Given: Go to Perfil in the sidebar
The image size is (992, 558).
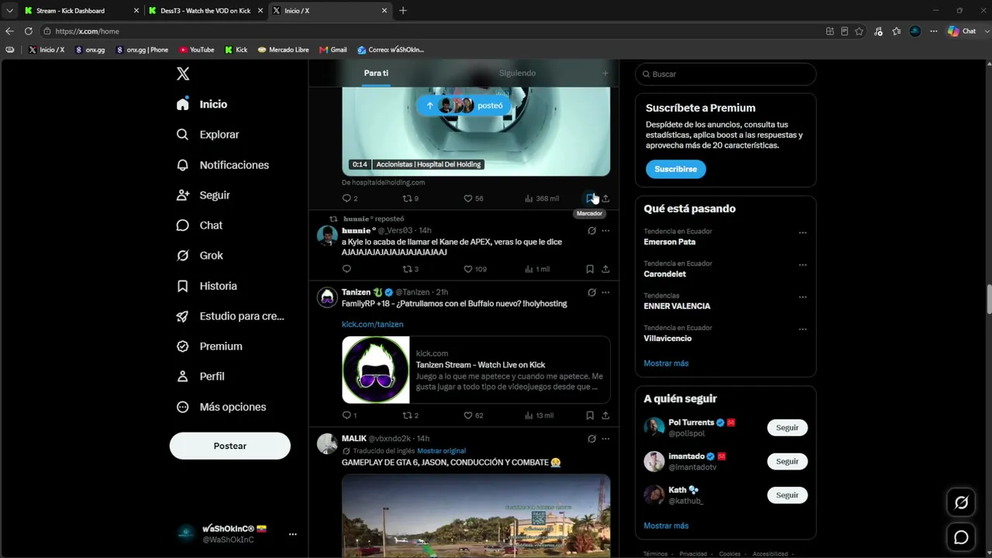Looking at the screenshot, I should 200,377.
